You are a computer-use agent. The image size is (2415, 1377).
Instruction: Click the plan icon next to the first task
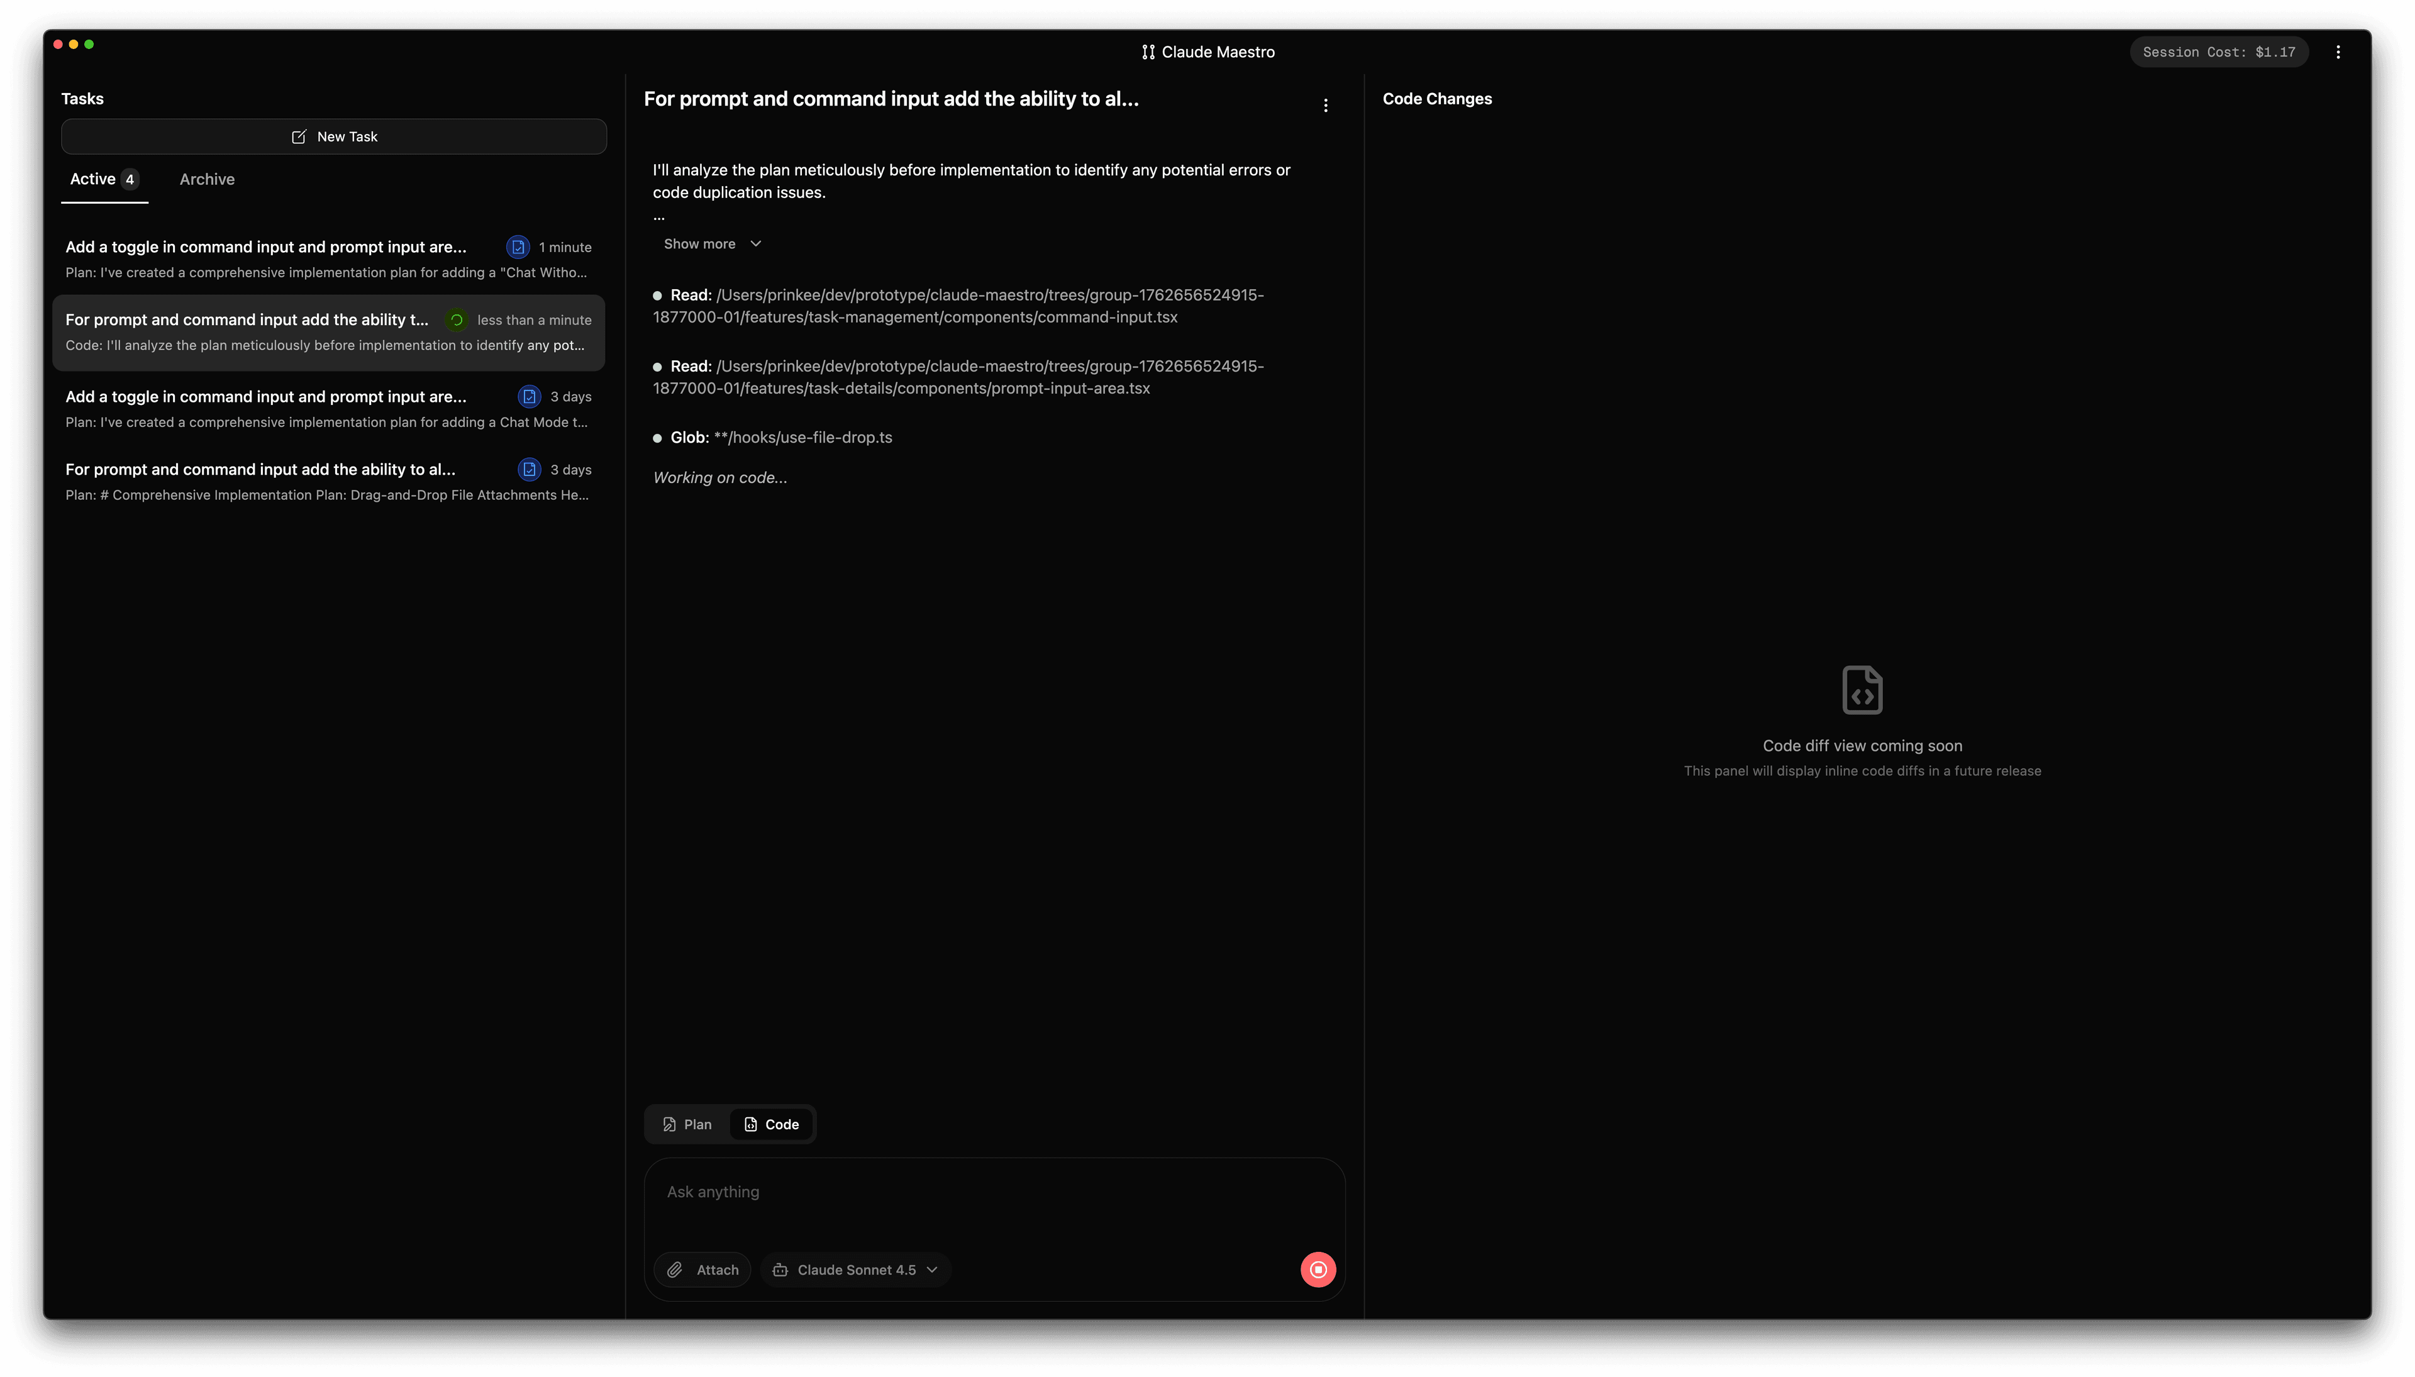click(518, 247)
